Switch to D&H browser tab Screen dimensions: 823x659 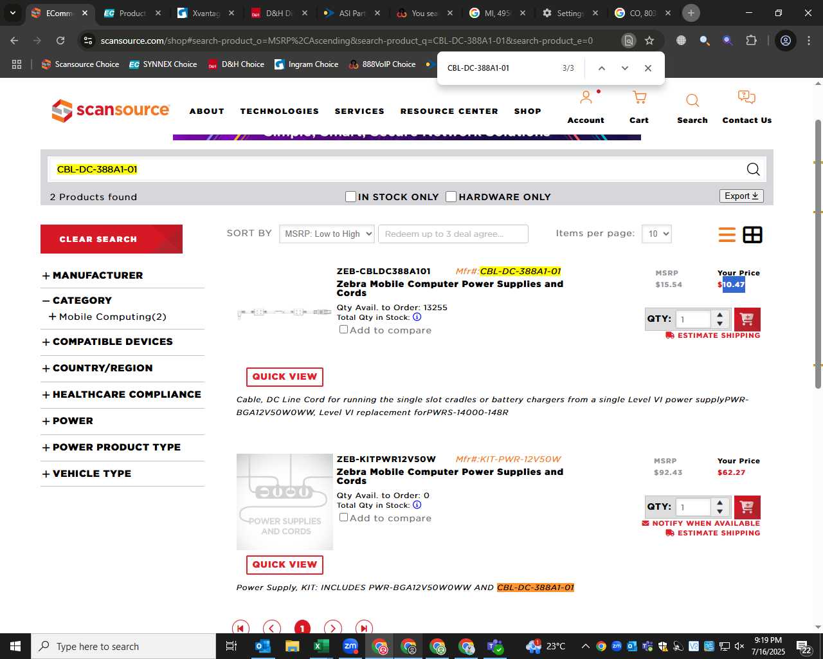coord(279,13)
